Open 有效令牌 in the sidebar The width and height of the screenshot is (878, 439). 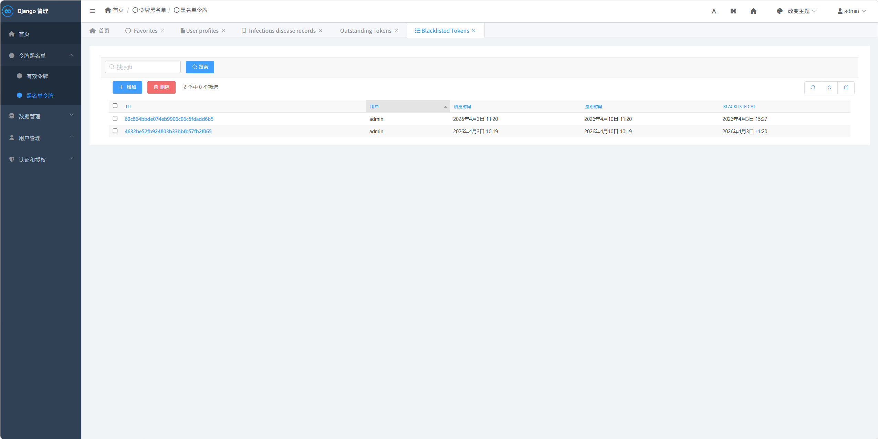37,76
